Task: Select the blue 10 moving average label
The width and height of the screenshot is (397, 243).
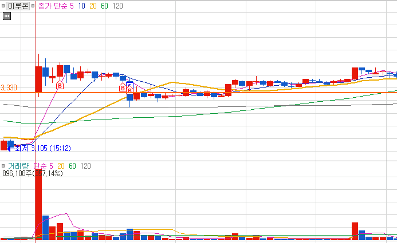Action: [81, 6]
